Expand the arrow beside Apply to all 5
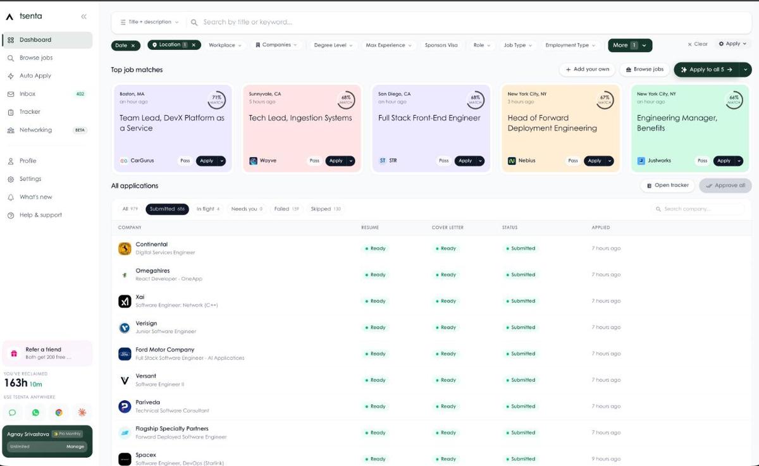Image resolution: width=759 pixels, height=466 pixels. [746, 70]
